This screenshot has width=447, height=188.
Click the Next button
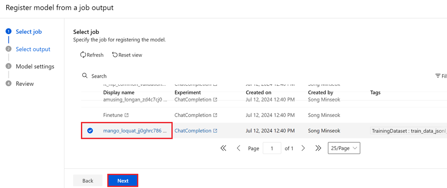[123, 181]
